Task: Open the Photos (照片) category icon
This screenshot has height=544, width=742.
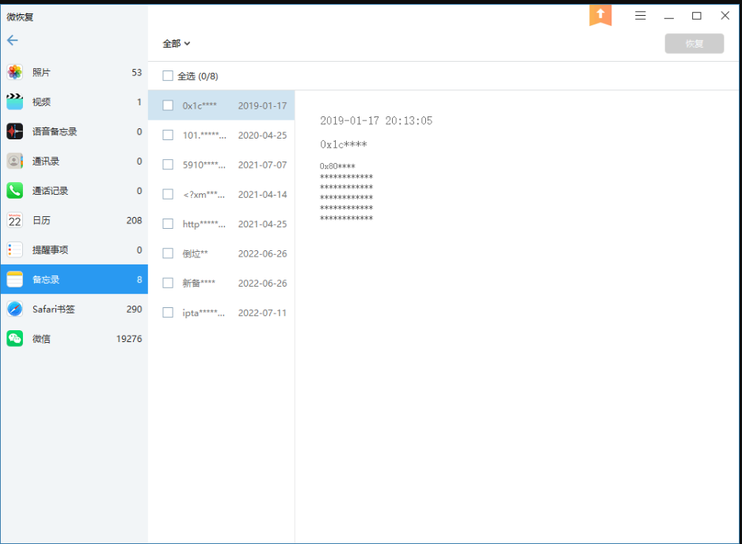Action: [x=15, y=73]
